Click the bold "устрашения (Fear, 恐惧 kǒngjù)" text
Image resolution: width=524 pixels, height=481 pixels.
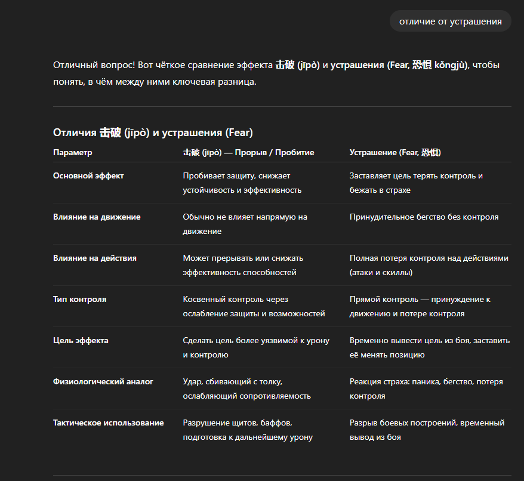[399, 64]
